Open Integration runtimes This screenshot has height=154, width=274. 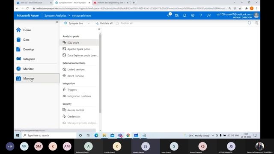coord(79,96)
